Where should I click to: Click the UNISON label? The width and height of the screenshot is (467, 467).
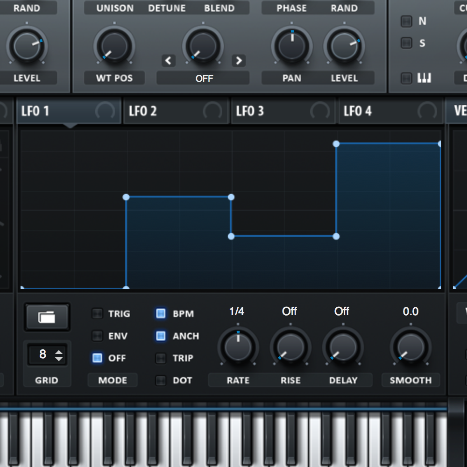[115, 8]
